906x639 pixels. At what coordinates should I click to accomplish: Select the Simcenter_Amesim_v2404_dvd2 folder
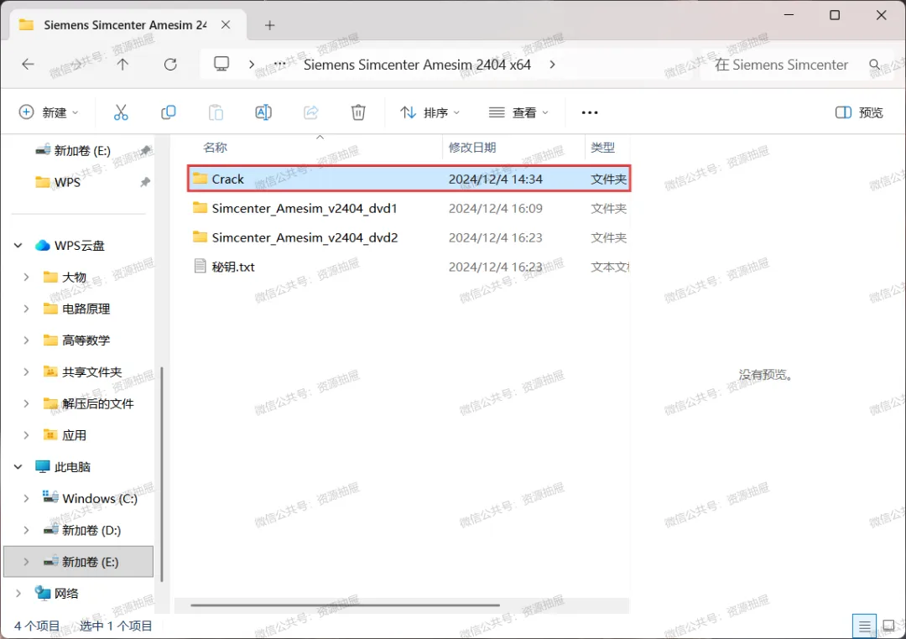[305, 237]
